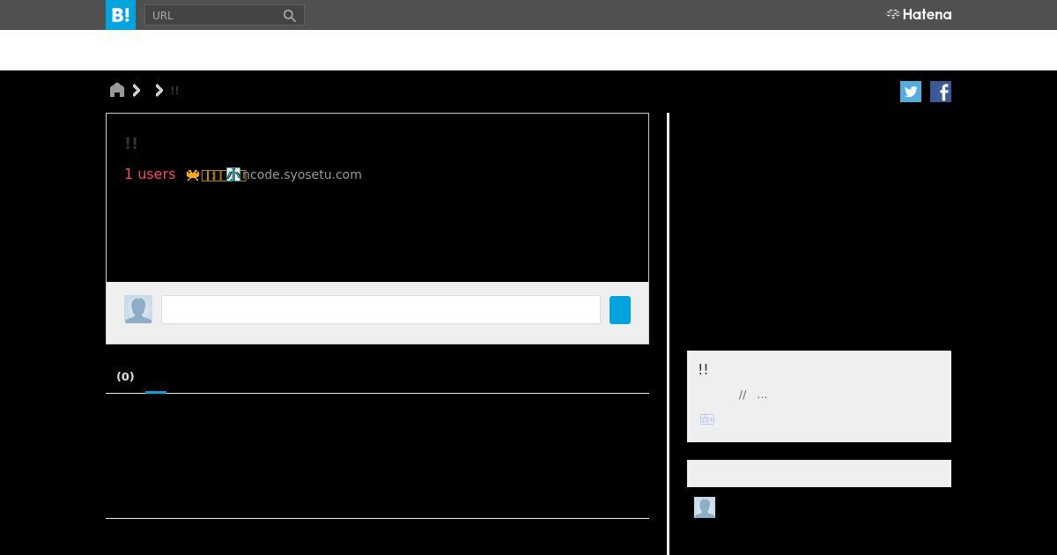1057x555 pixels.
Task: Focus the bookmark comment input field
Action: pyautogui.click(x=381, y=309)
